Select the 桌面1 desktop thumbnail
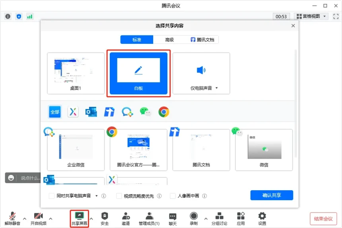The height and width of the screenshot is (228, 342). point(76,73)
